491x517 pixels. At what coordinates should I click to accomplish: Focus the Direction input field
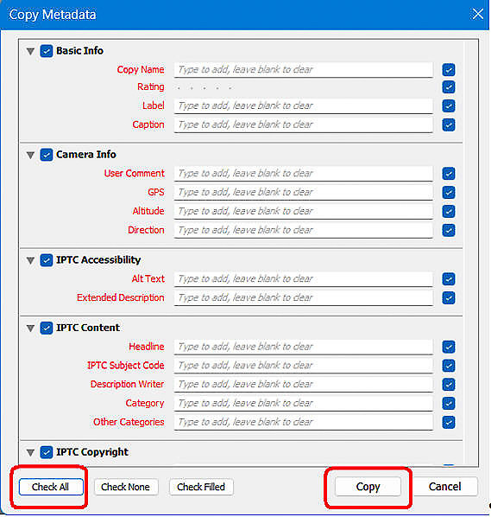(x=304, y=231)
